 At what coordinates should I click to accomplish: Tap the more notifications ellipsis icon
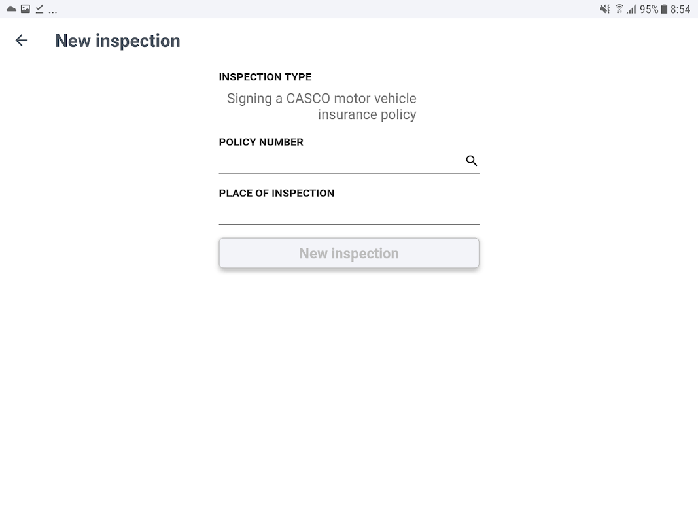point(52,10)
